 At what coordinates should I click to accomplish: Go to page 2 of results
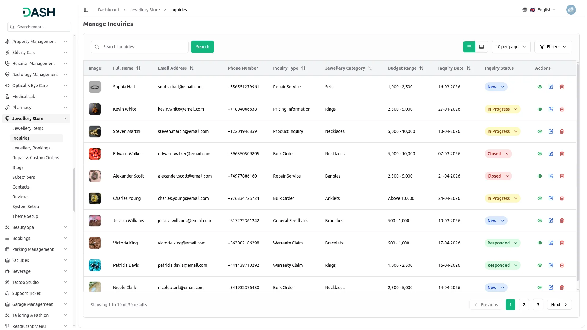click(524, 305)
